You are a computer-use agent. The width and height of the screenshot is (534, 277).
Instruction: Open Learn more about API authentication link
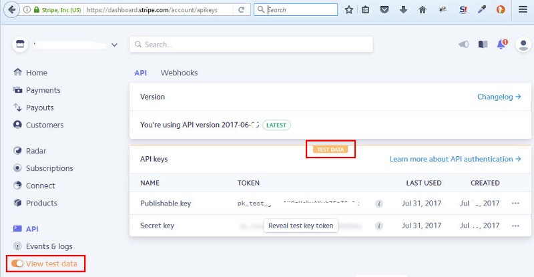click(455, 159)
